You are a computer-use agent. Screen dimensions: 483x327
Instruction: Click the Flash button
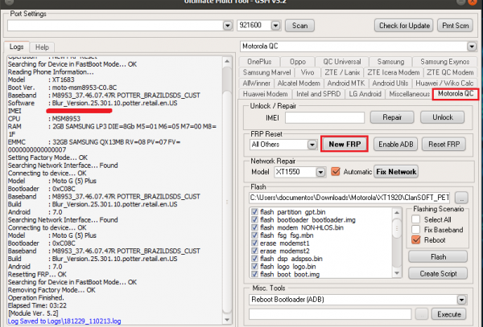438,257
